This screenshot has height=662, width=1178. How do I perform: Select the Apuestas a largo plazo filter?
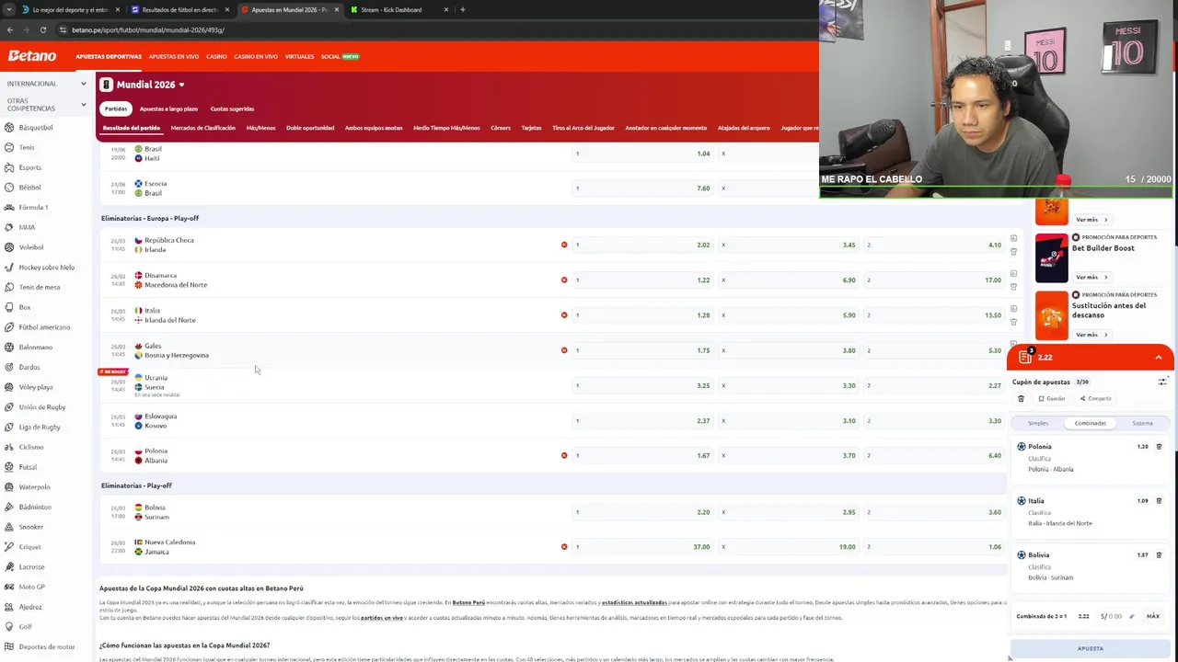pos(168,108)
